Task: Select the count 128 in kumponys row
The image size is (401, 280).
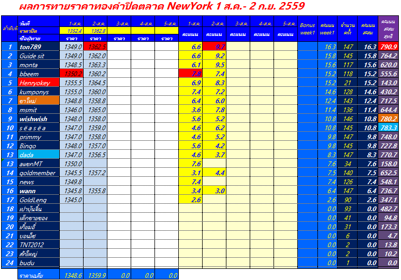Action: (347, 92)
